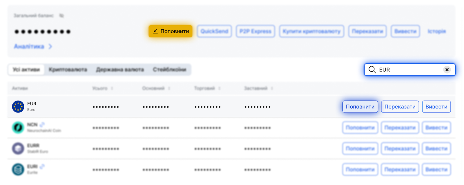The height and width of the screenshot is (185, 464).
Task: Click the magnifying glass search icon
Action: 372,70
